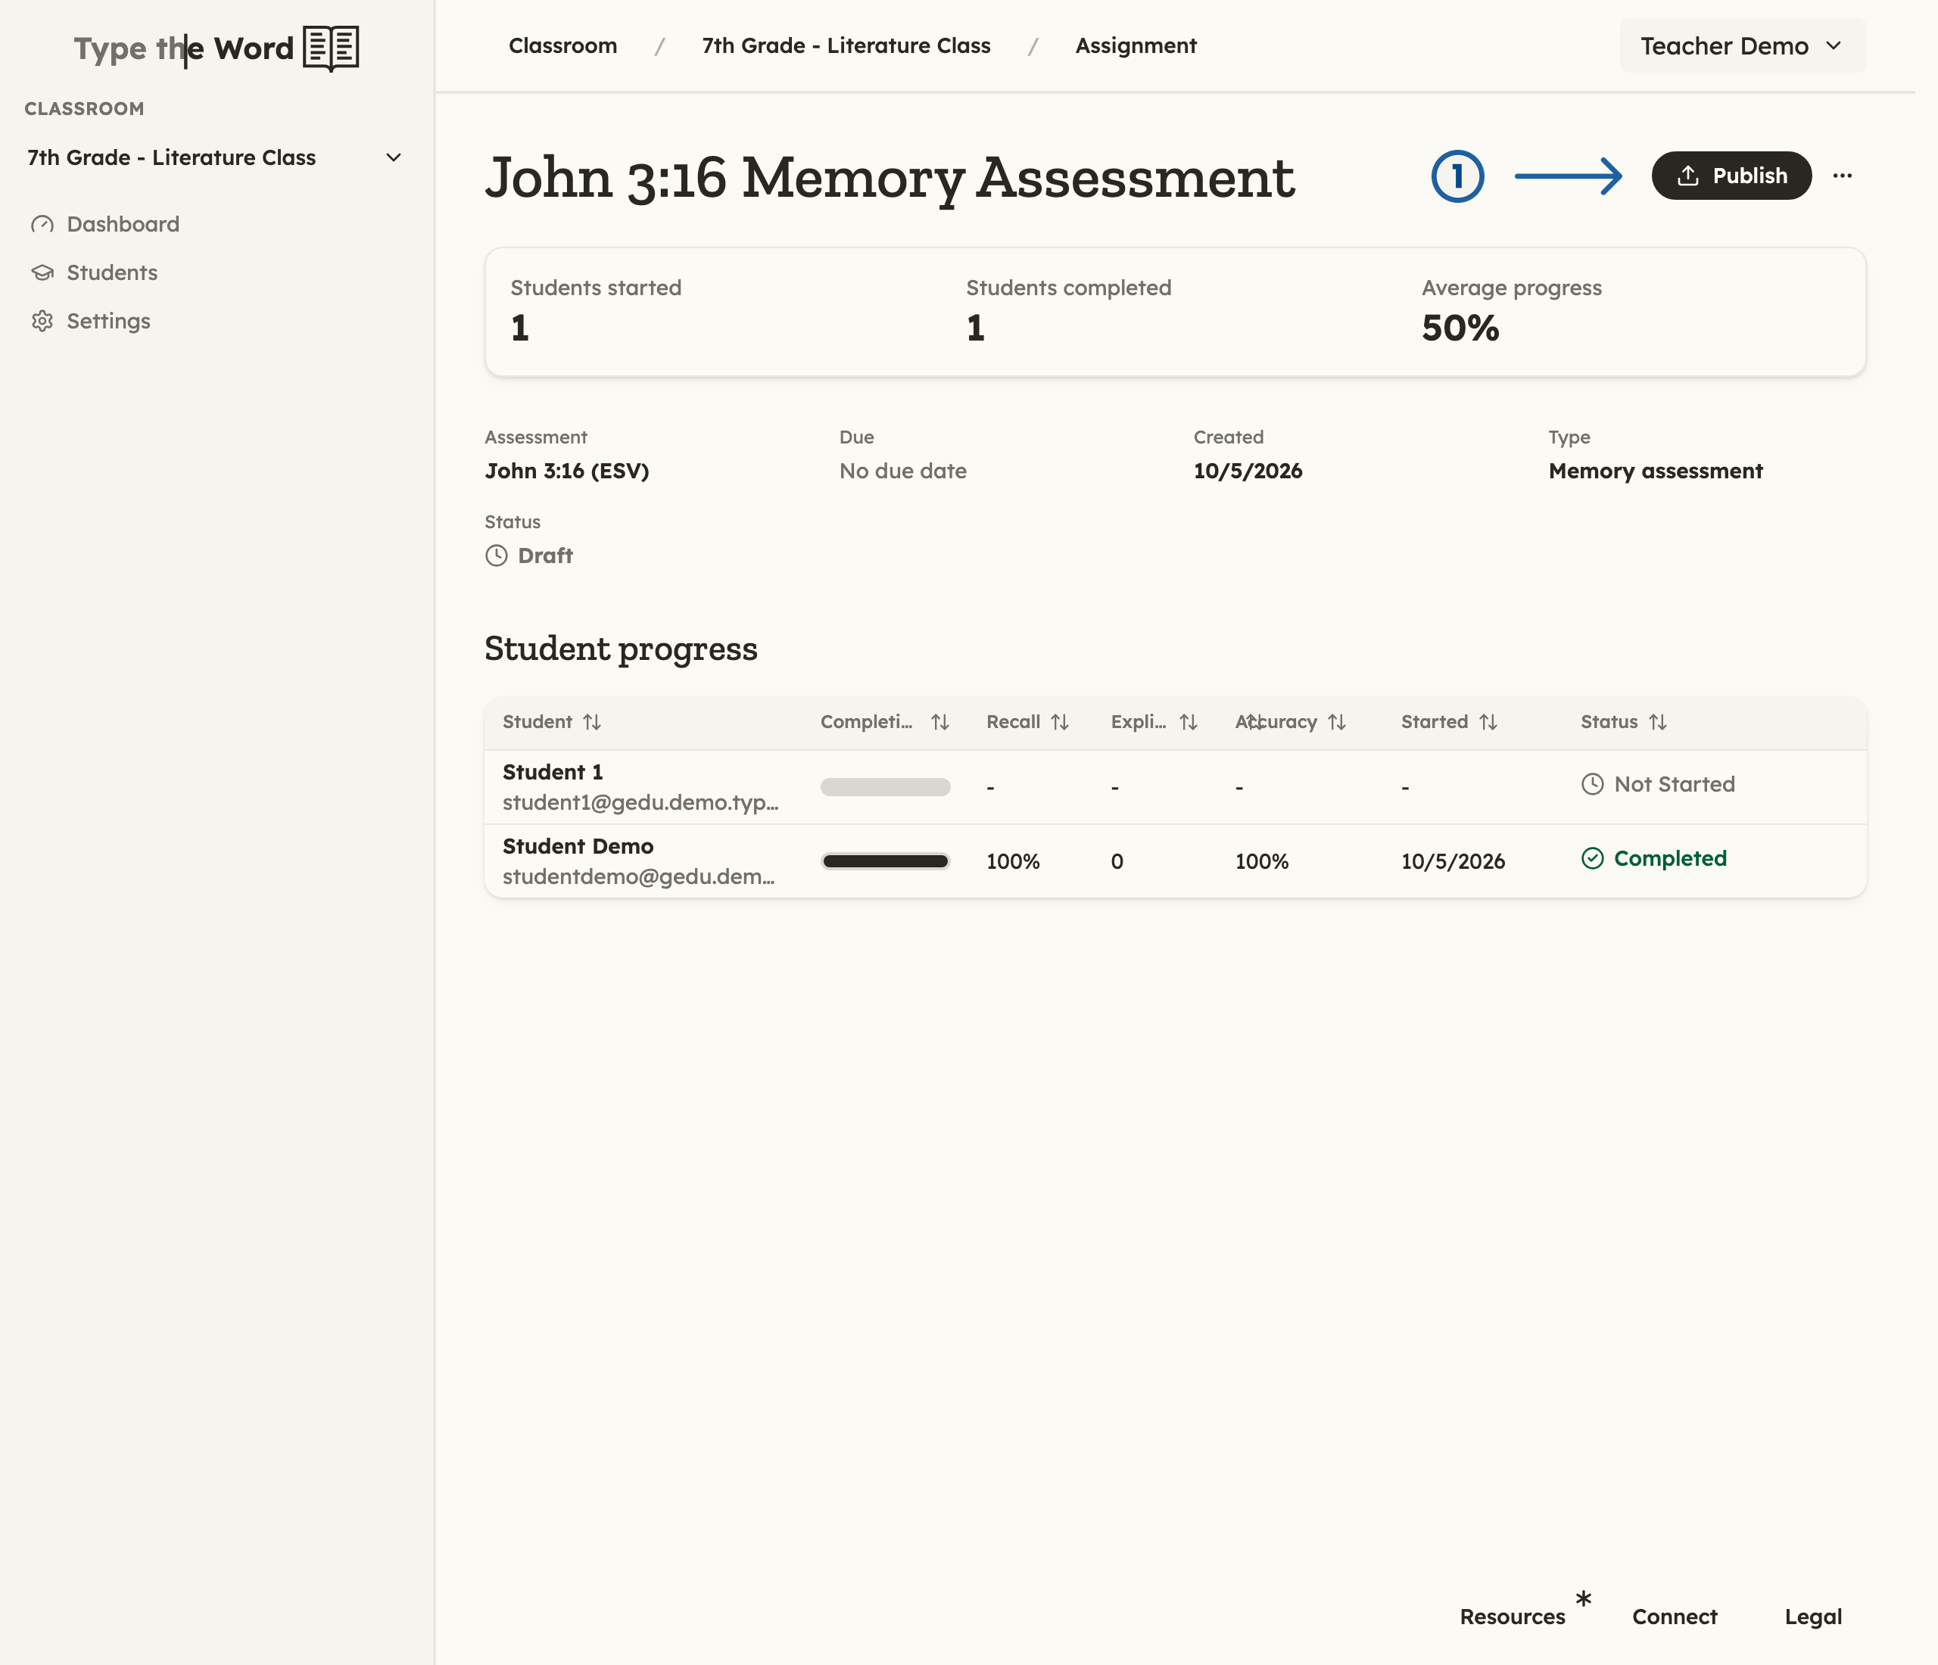Sort table by Status column arrows
The width and height of the screenshot is (1938, 1665).
pyautogui.click(x=1657, y=723)
